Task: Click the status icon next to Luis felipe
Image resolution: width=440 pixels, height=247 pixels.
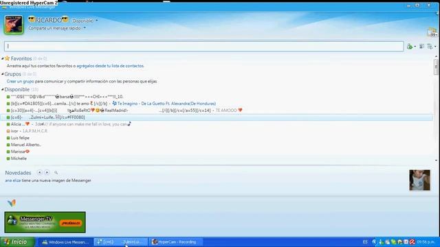Action: point(8,138)
